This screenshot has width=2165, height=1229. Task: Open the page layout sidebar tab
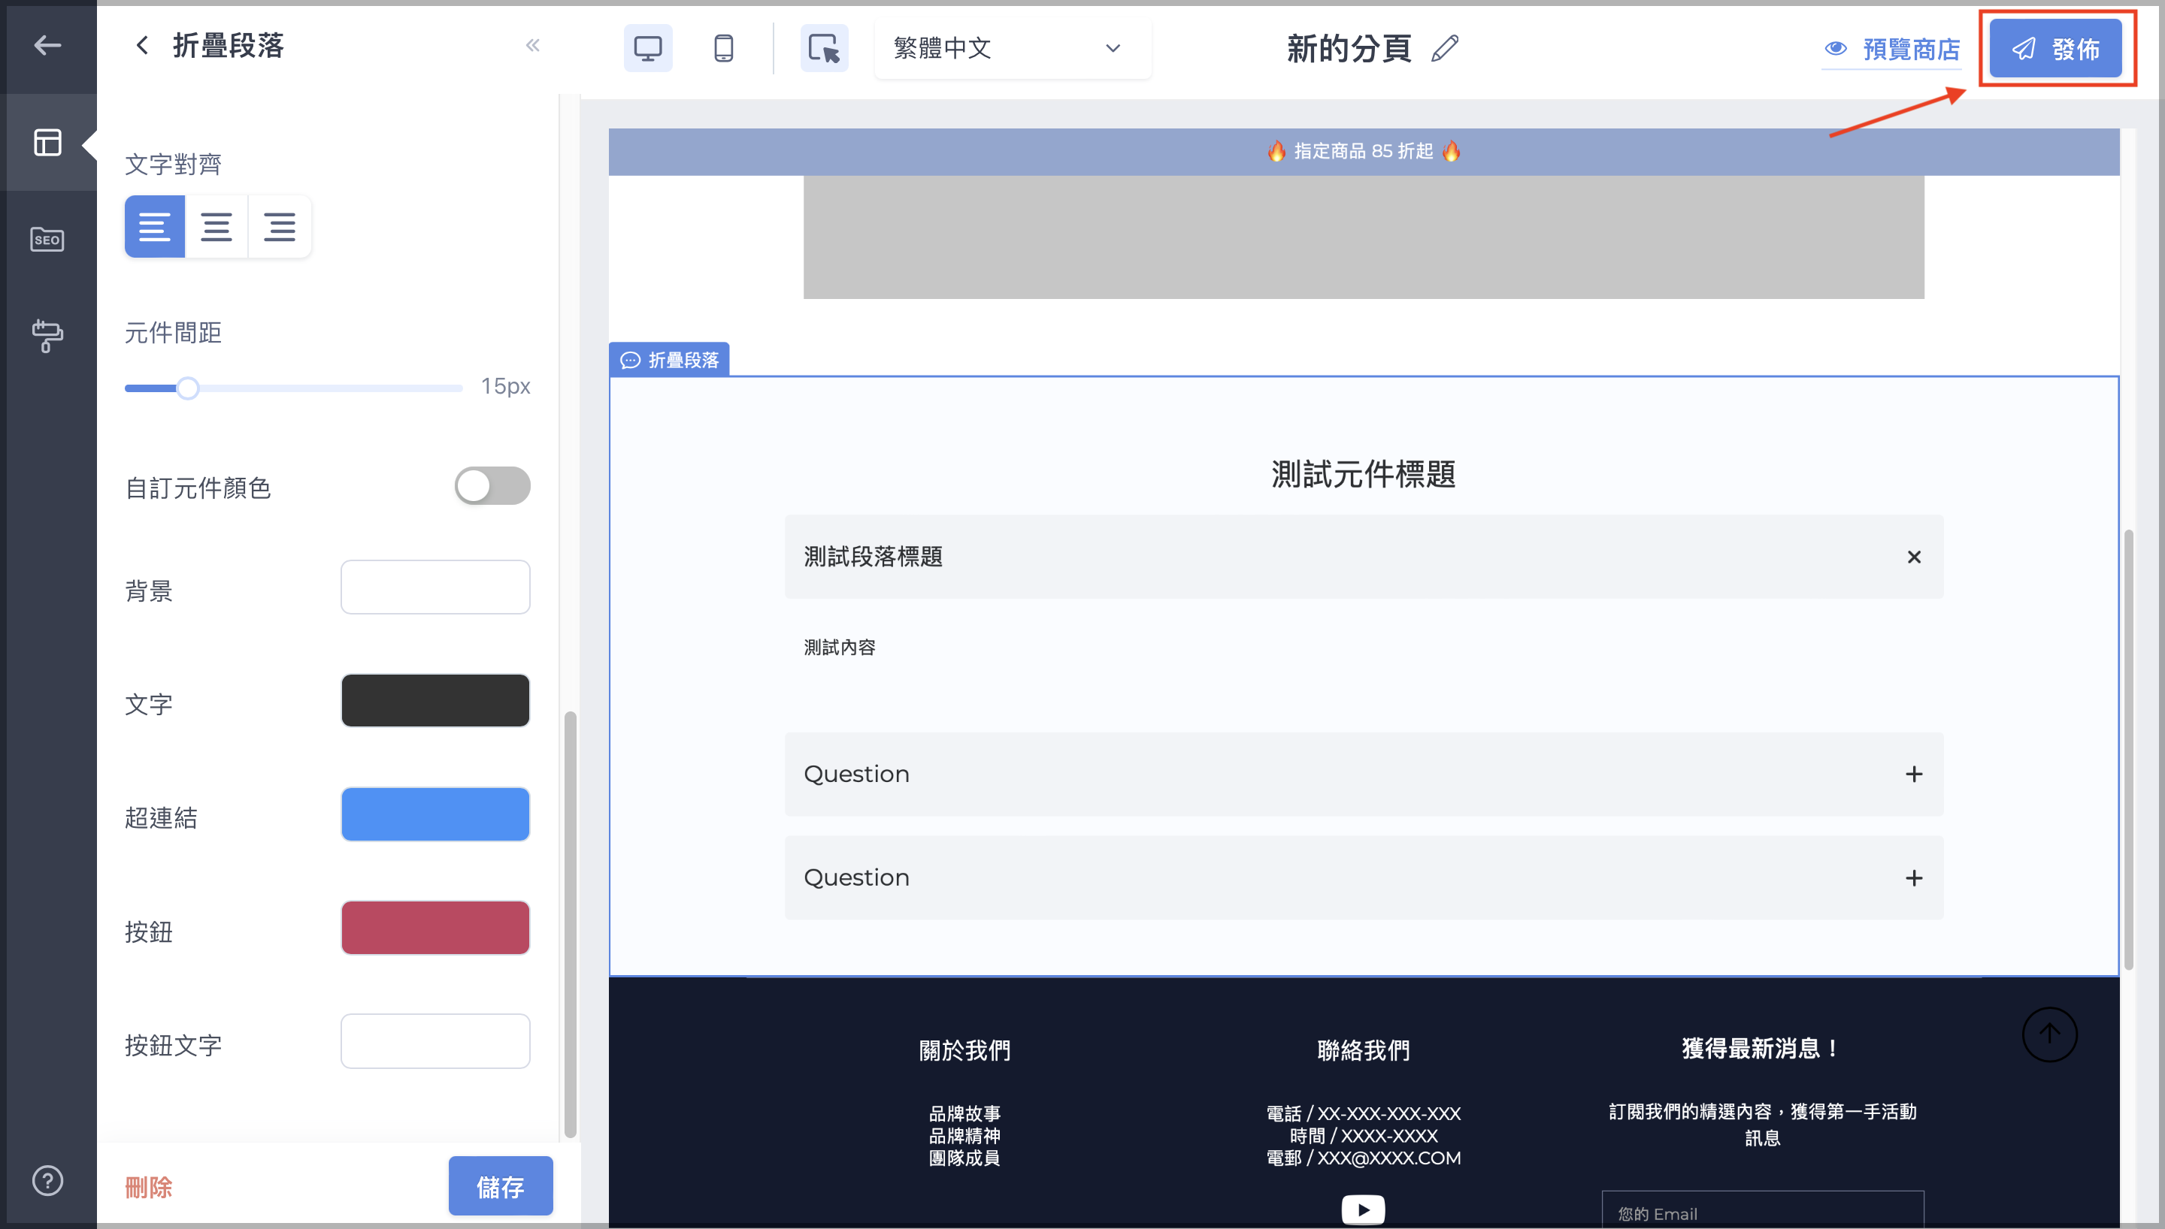pyautogui.click(x=47, y=142)
